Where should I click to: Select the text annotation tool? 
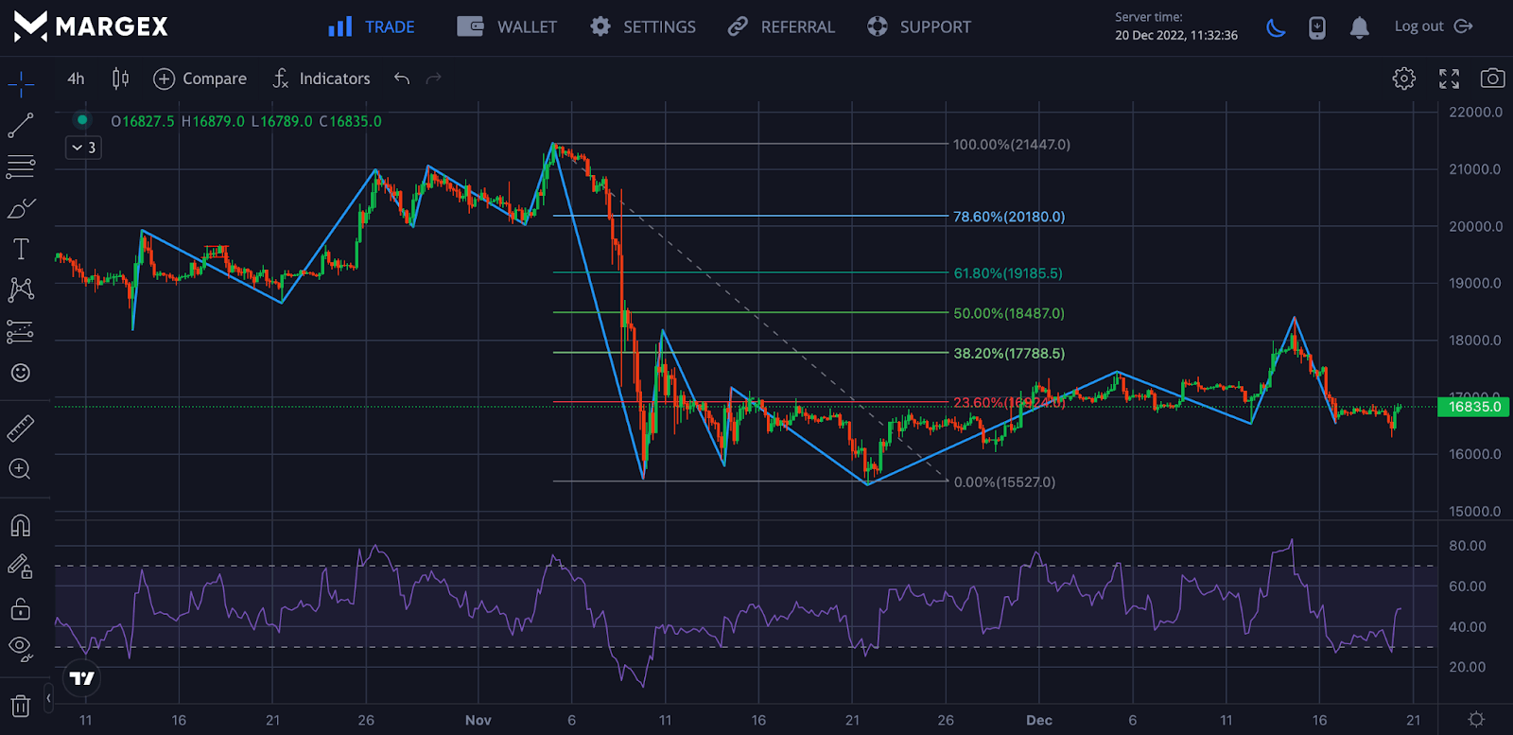[x=21, y=249]
